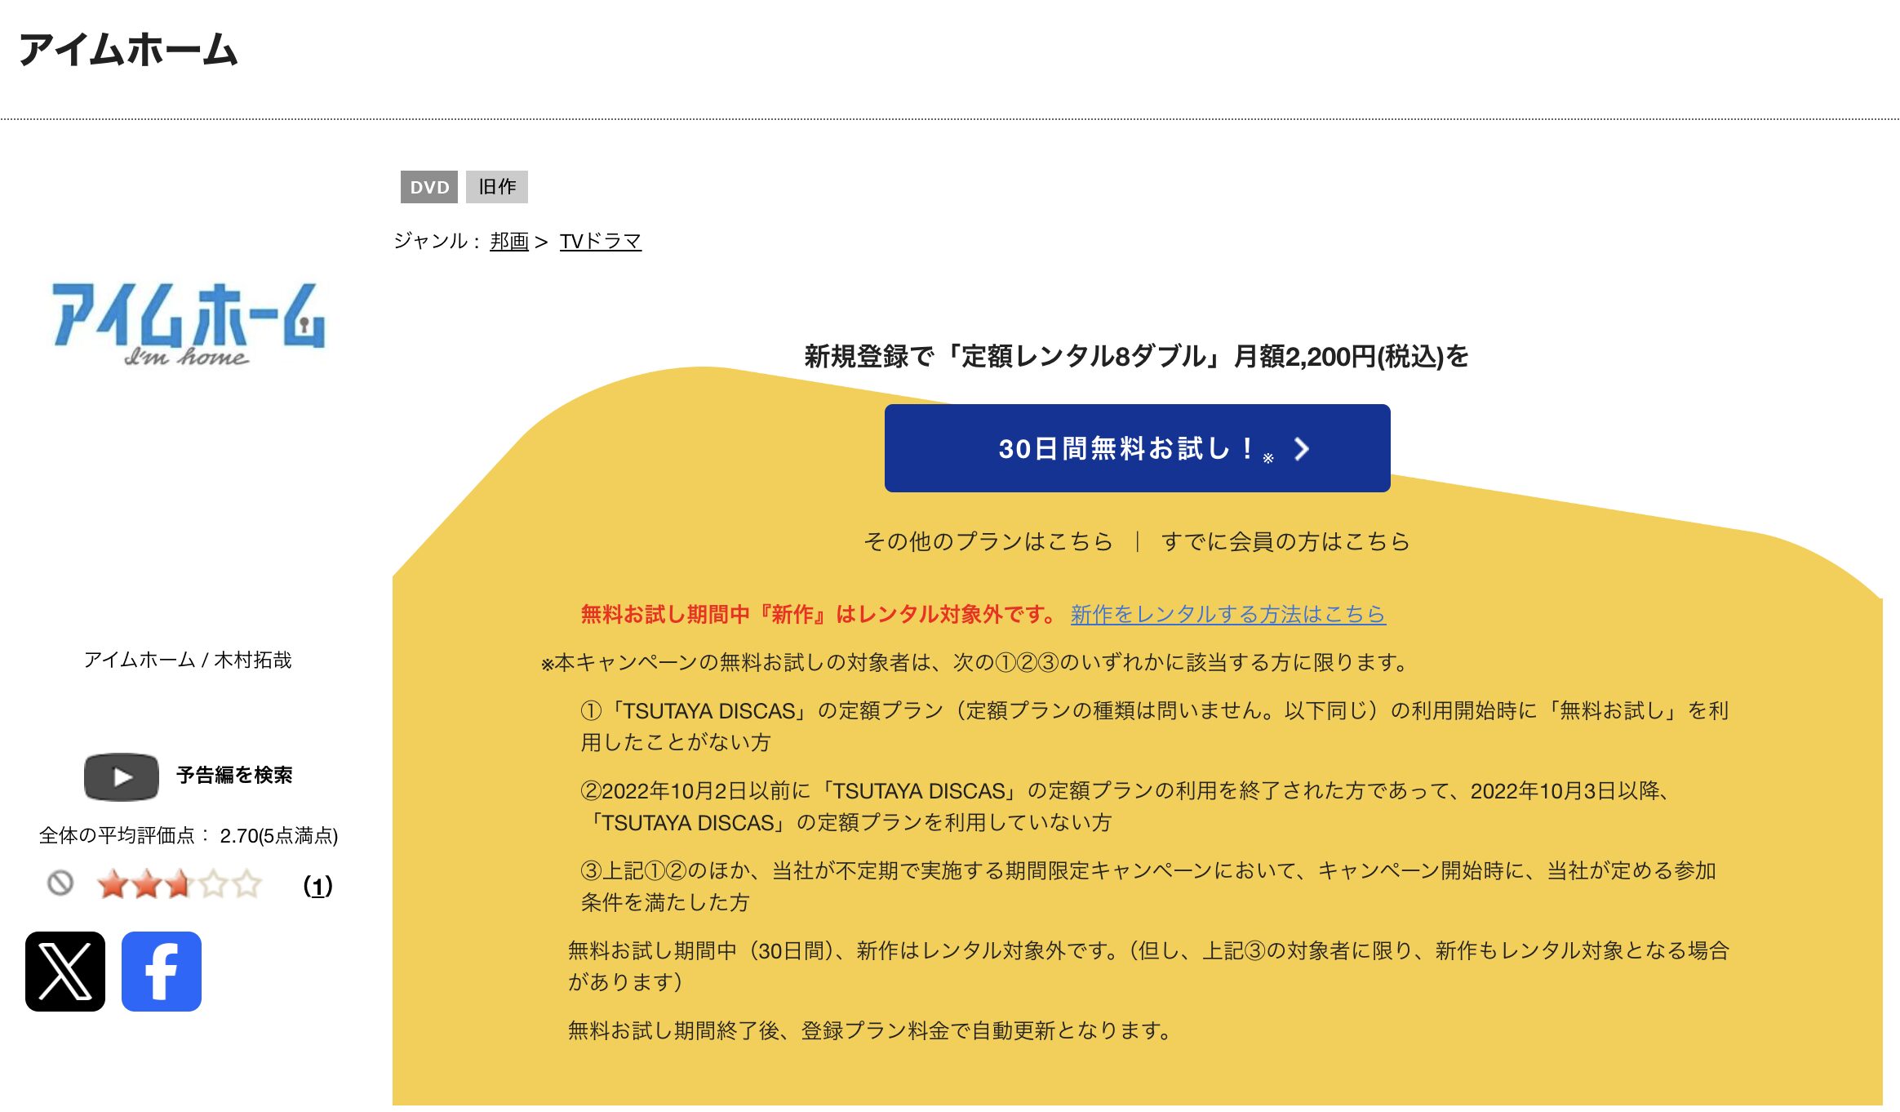This screenshot has width=1900, height=1112.
Task: Click condition ②2022年10月2日以前に text
Action: pos(1128,807)
